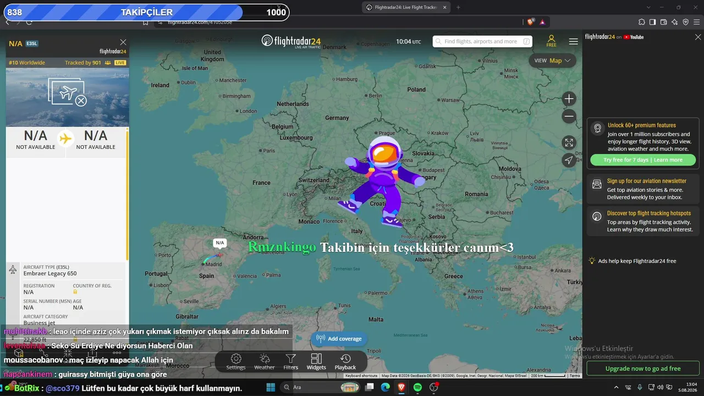Click the 10:04 UTC clock
Image resolution: width=704 pixels, height=396 pixels.
point(409,42)
